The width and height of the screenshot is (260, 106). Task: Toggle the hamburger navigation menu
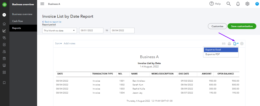click(42, 4)
